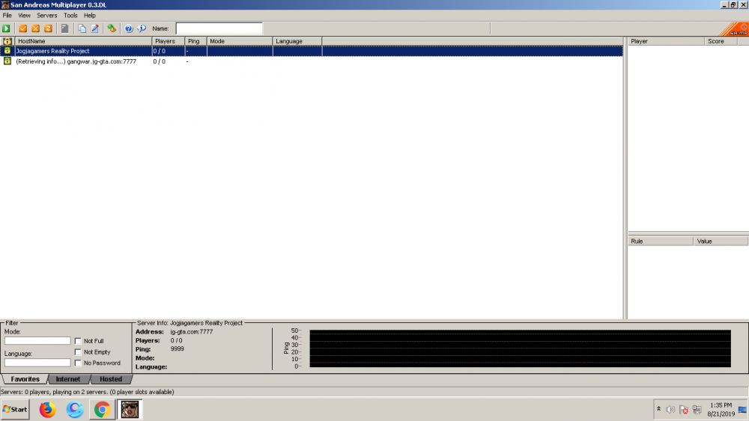
Task: Open the blue swirl browser on taskbar
Action: point(74,410)
